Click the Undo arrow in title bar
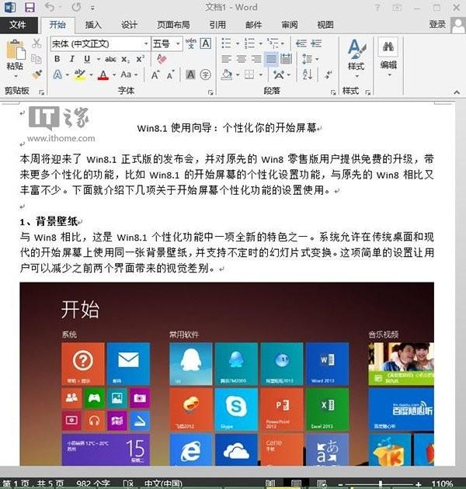 (50, 7)
